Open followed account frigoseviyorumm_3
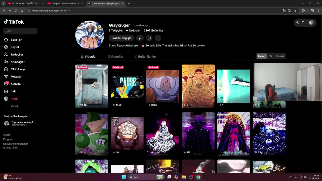322x181 pixels. (x=19, y=123)
